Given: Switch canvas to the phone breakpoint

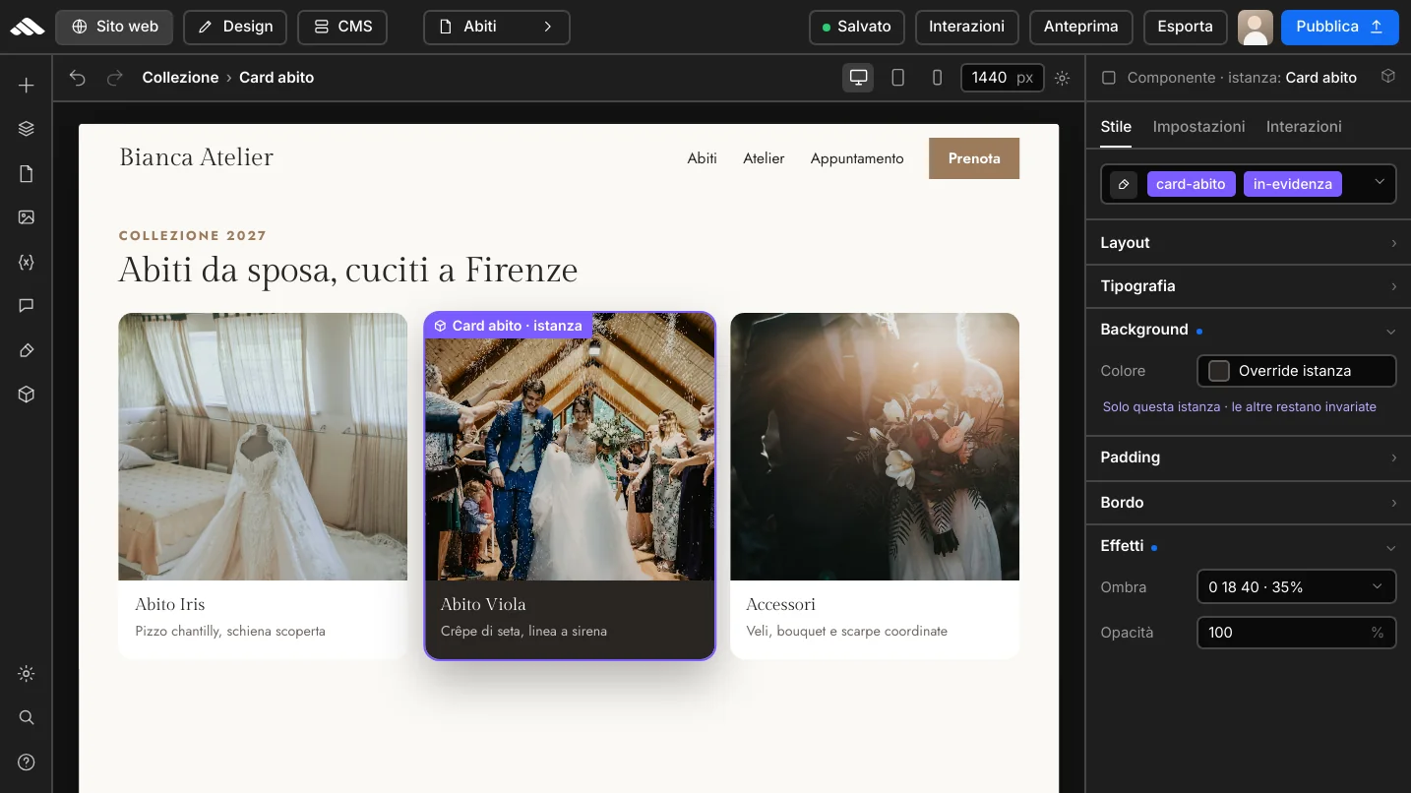Looking at the screenshot, I should pyautogui.click(x=937, y=78).
